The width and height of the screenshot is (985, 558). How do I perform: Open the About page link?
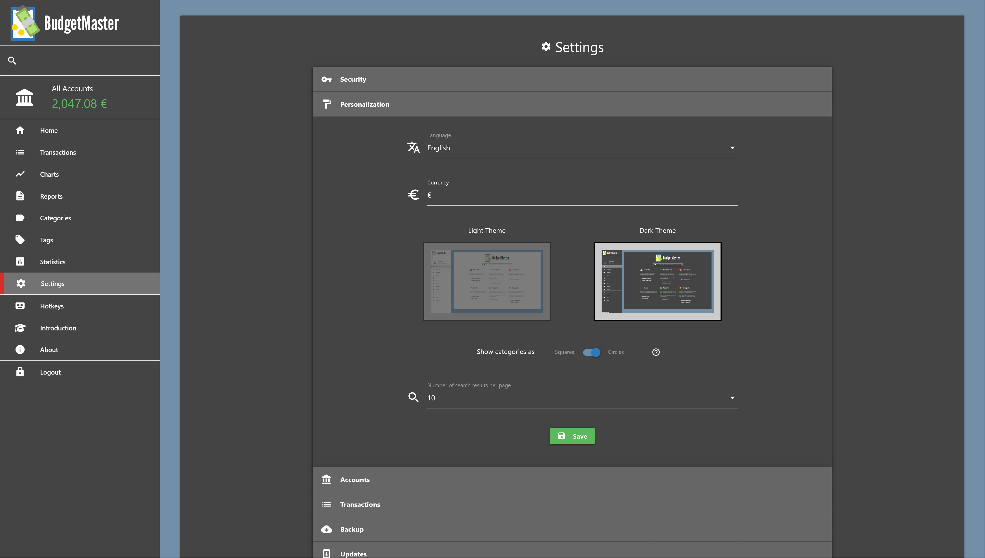80,350
